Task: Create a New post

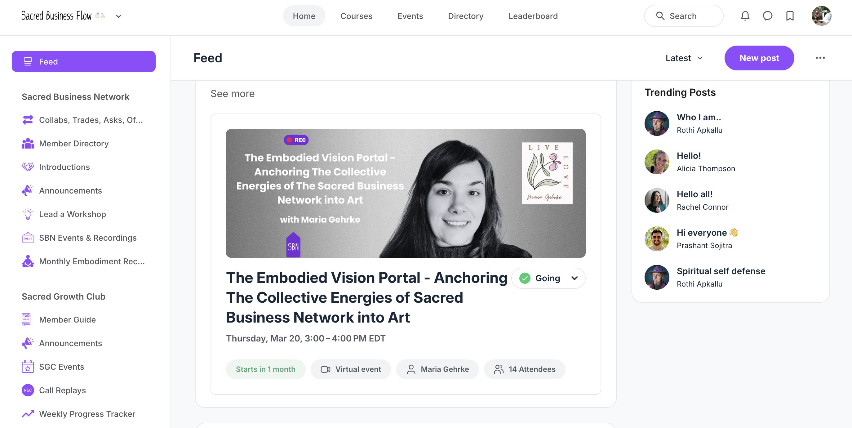Action: click(x=759, y=58)
